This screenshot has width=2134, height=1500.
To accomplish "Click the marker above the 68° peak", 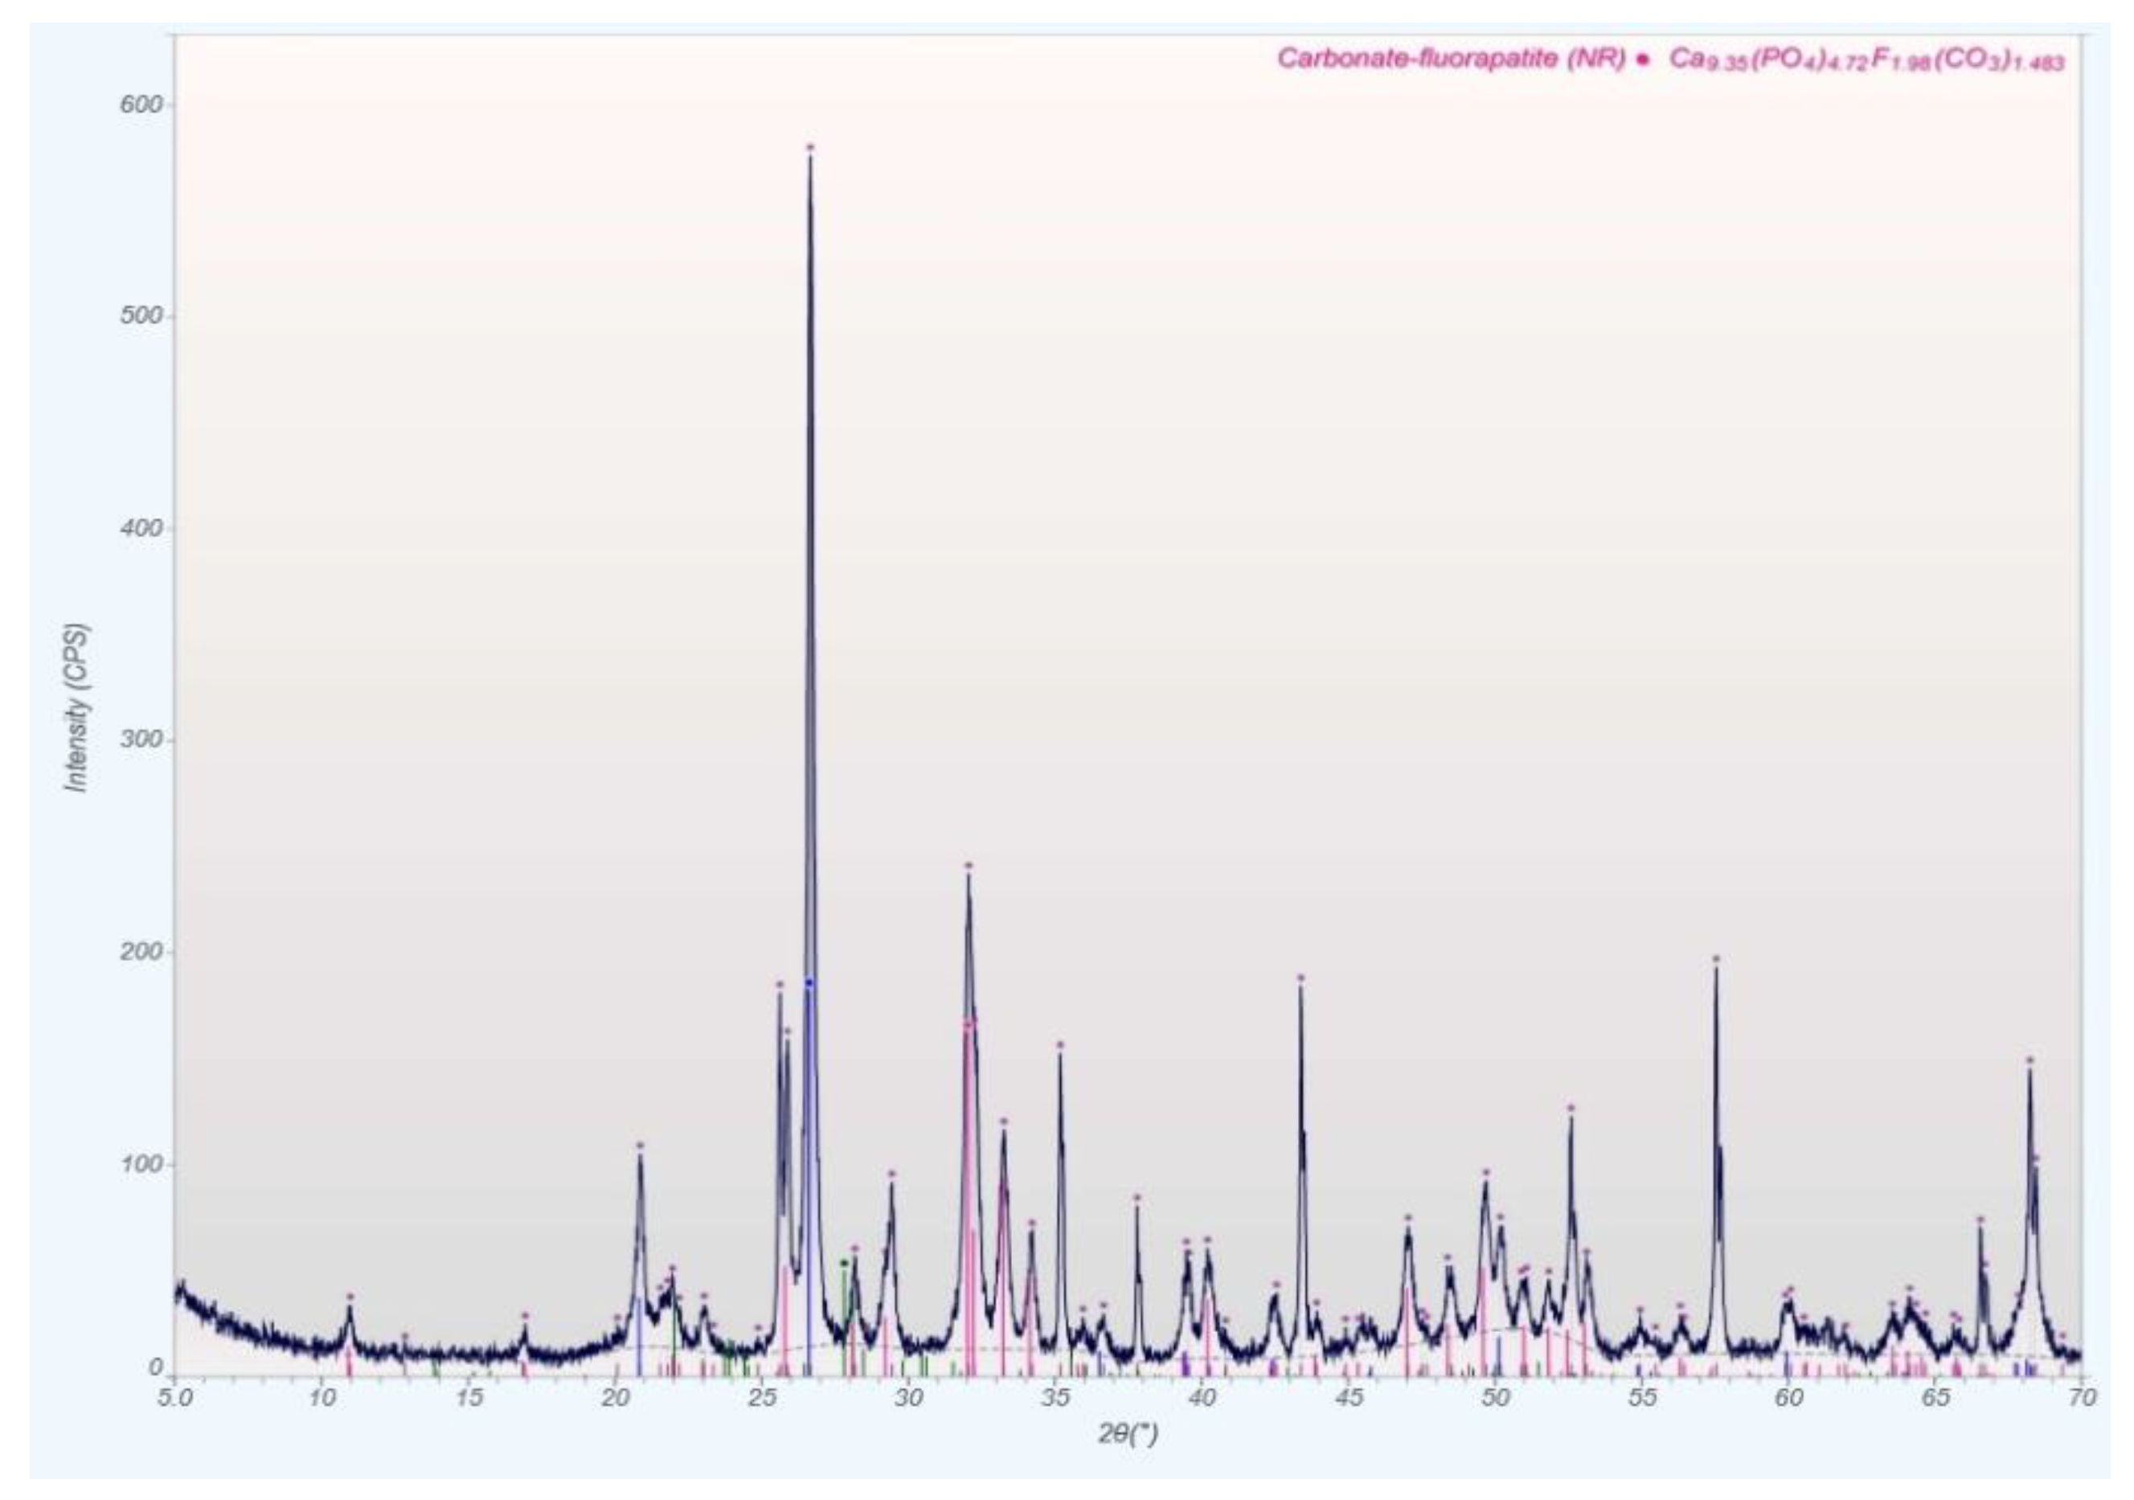I will pos(2030,1060).
